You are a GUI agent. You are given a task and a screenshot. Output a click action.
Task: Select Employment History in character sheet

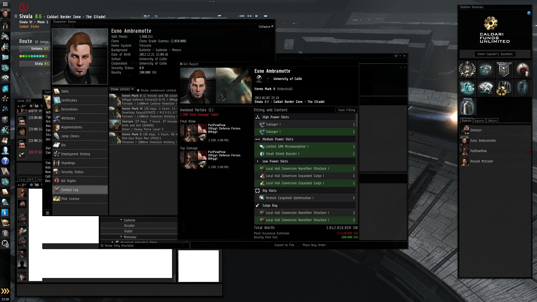[76, 154]
